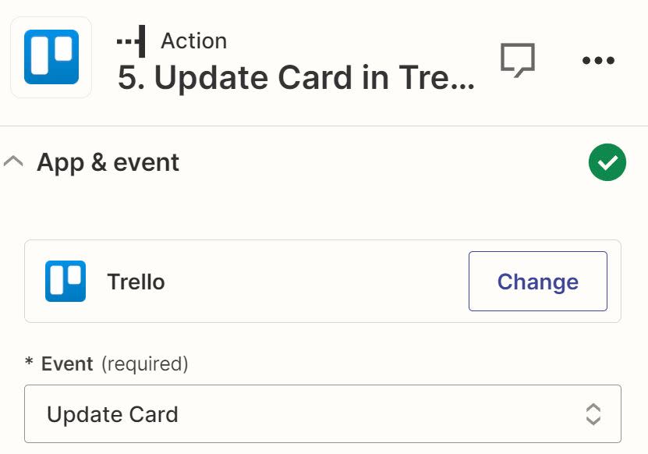Click the 'Action' label above the title
The width and height of the screenshot is (648, 454).
tap(193, 41)
